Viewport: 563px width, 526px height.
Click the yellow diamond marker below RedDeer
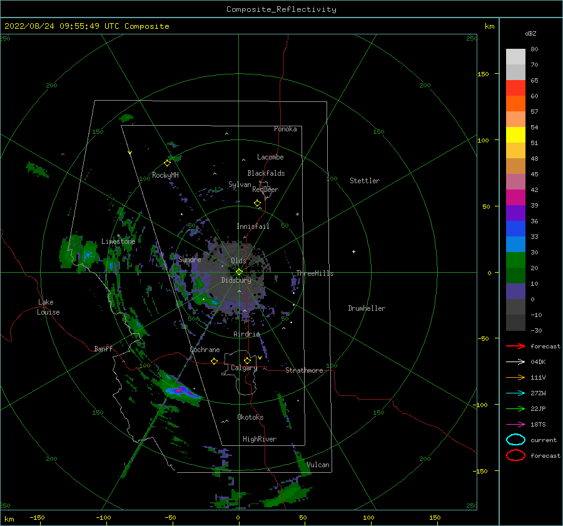pyautogui.click(x=257, y=203)
